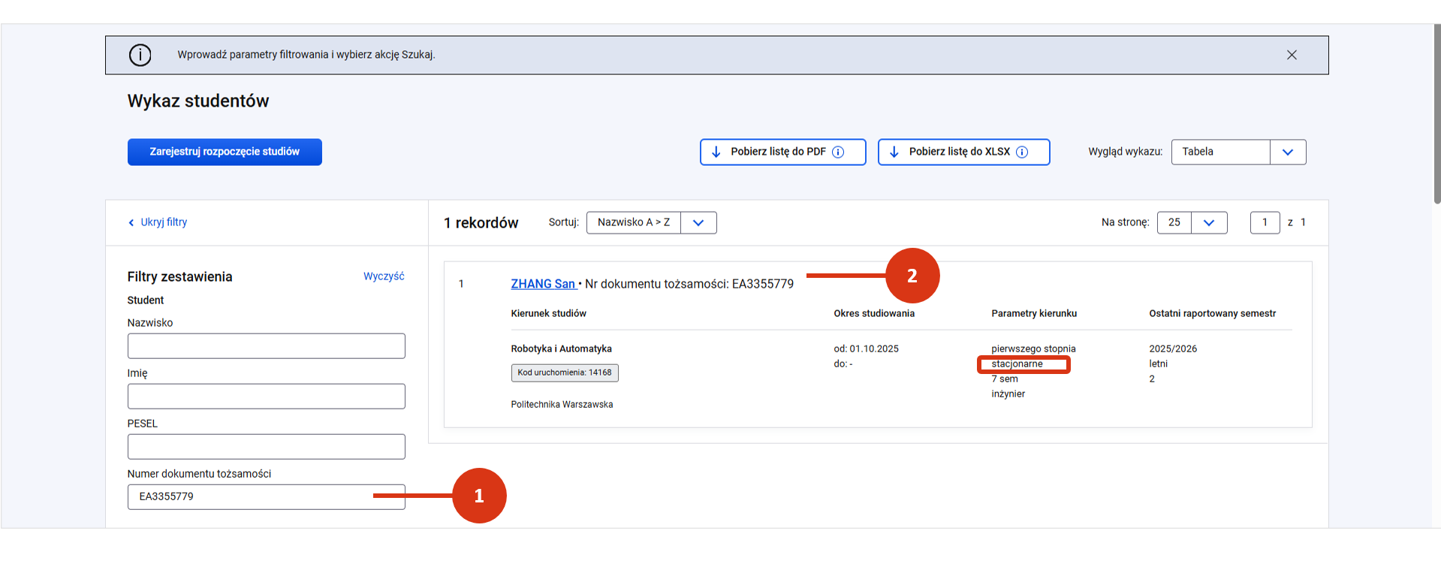Close the filtering info banner
Viewport: 1441px width, 567px height.
pos(1292,55)
